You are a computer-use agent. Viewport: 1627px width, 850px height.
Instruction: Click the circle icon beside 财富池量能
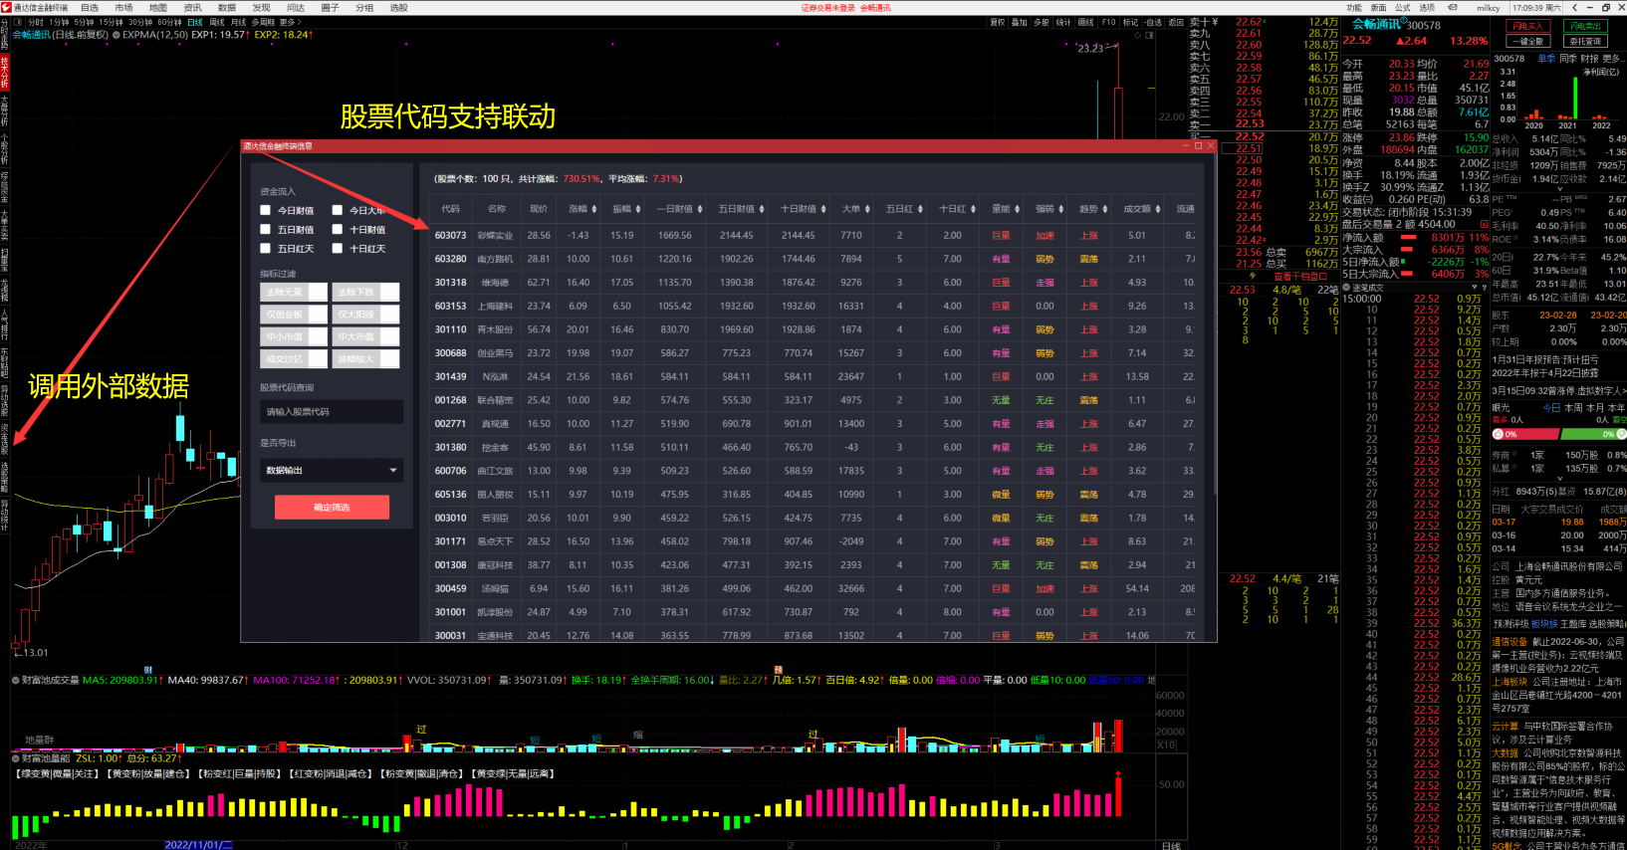pos(16,758)
